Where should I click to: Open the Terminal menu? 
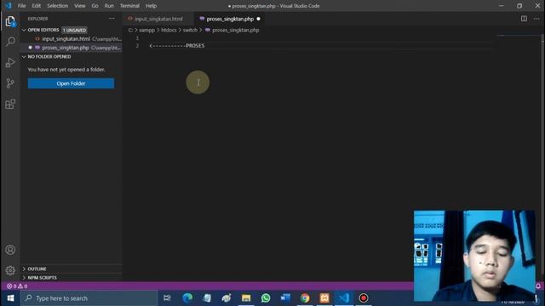click(x=129, y=6)
